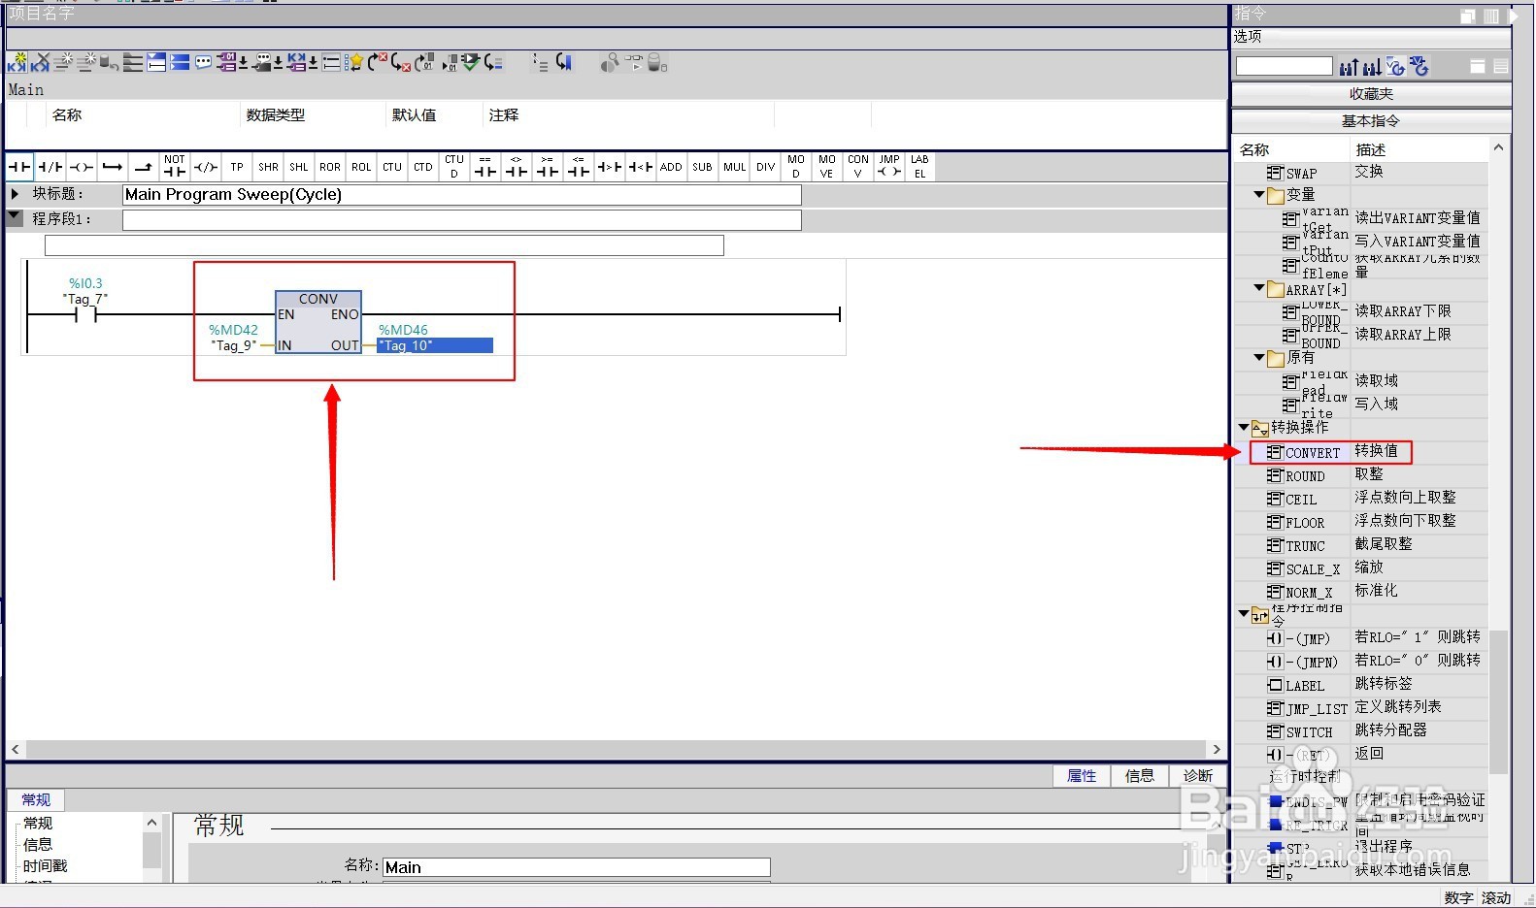The width and height of the screenshot is (1536, 908).
Task: Insert the SHL shift left instruction
Action: (x=299, y=167)
